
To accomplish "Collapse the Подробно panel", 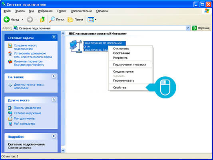I will [54, 136].
